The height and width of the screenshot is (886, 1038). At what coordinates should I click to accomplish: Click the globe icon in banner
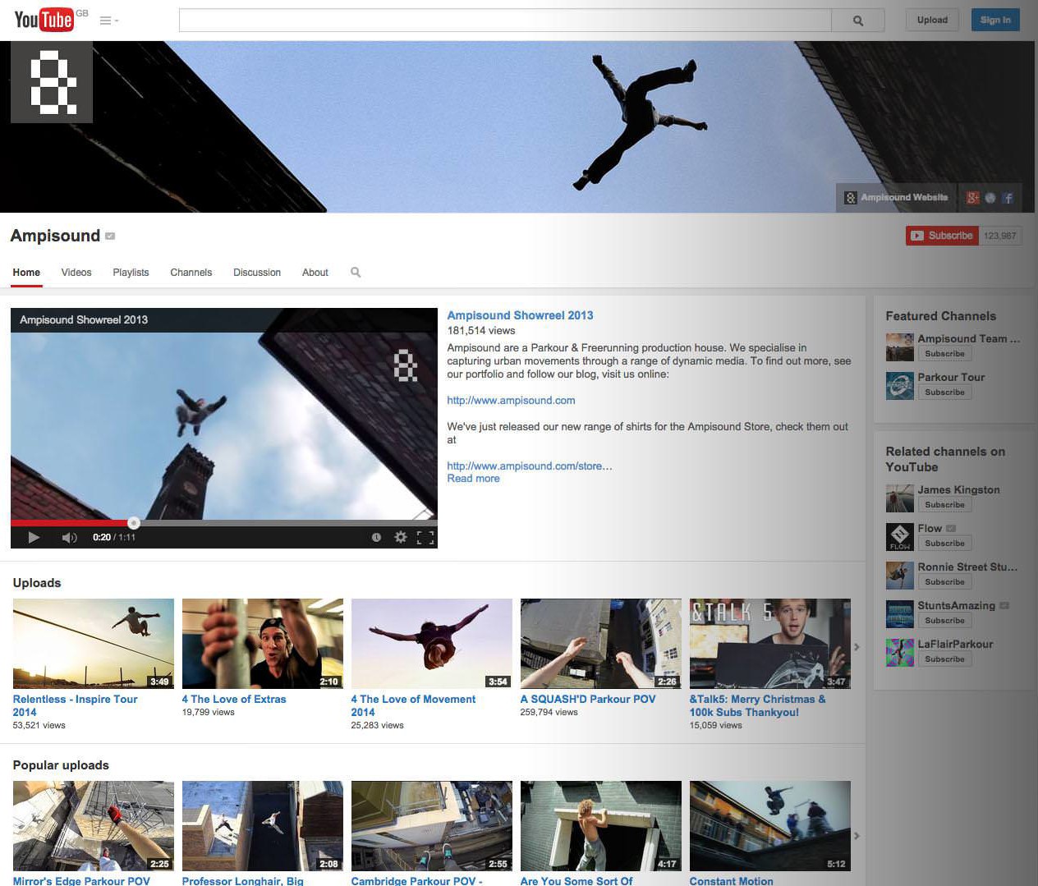tap(990, 197)
